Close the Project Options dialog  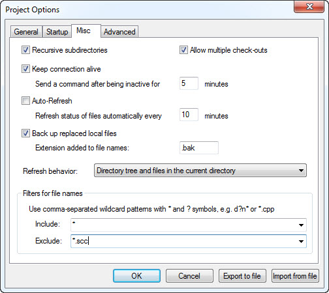click(x=309, y=7)
